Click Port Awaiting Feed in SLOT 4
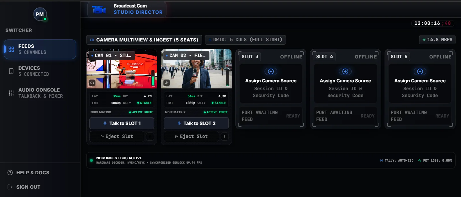The height and width of the screenshot is (197, 461). coord(334,116)
